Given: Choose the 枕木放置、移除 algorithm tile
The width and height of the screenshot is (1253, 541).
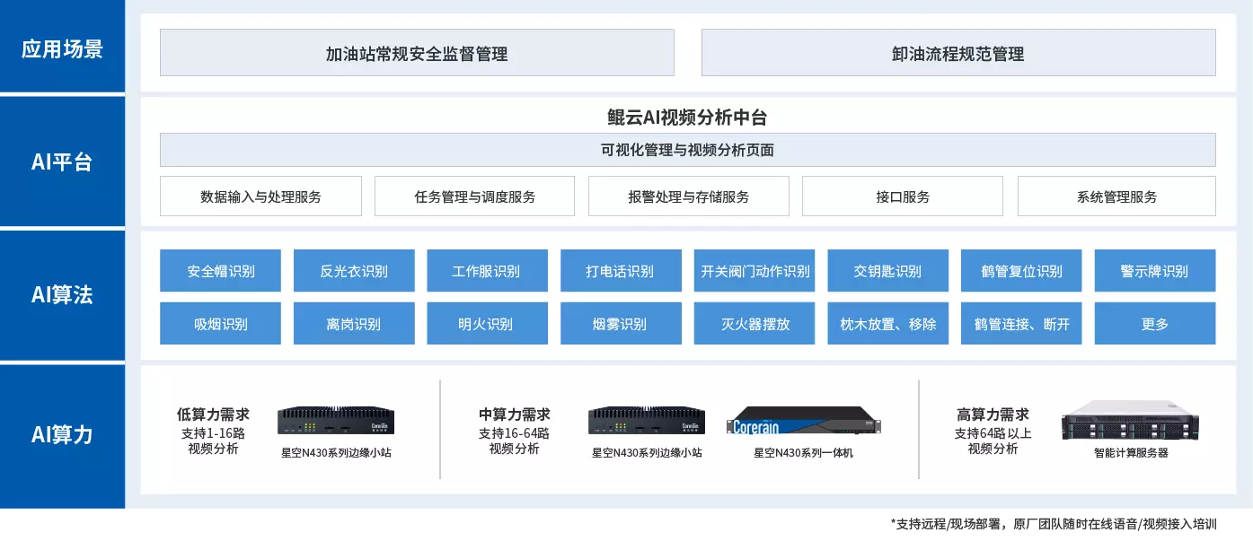Looking at the screenshot, I should point(887,324).
